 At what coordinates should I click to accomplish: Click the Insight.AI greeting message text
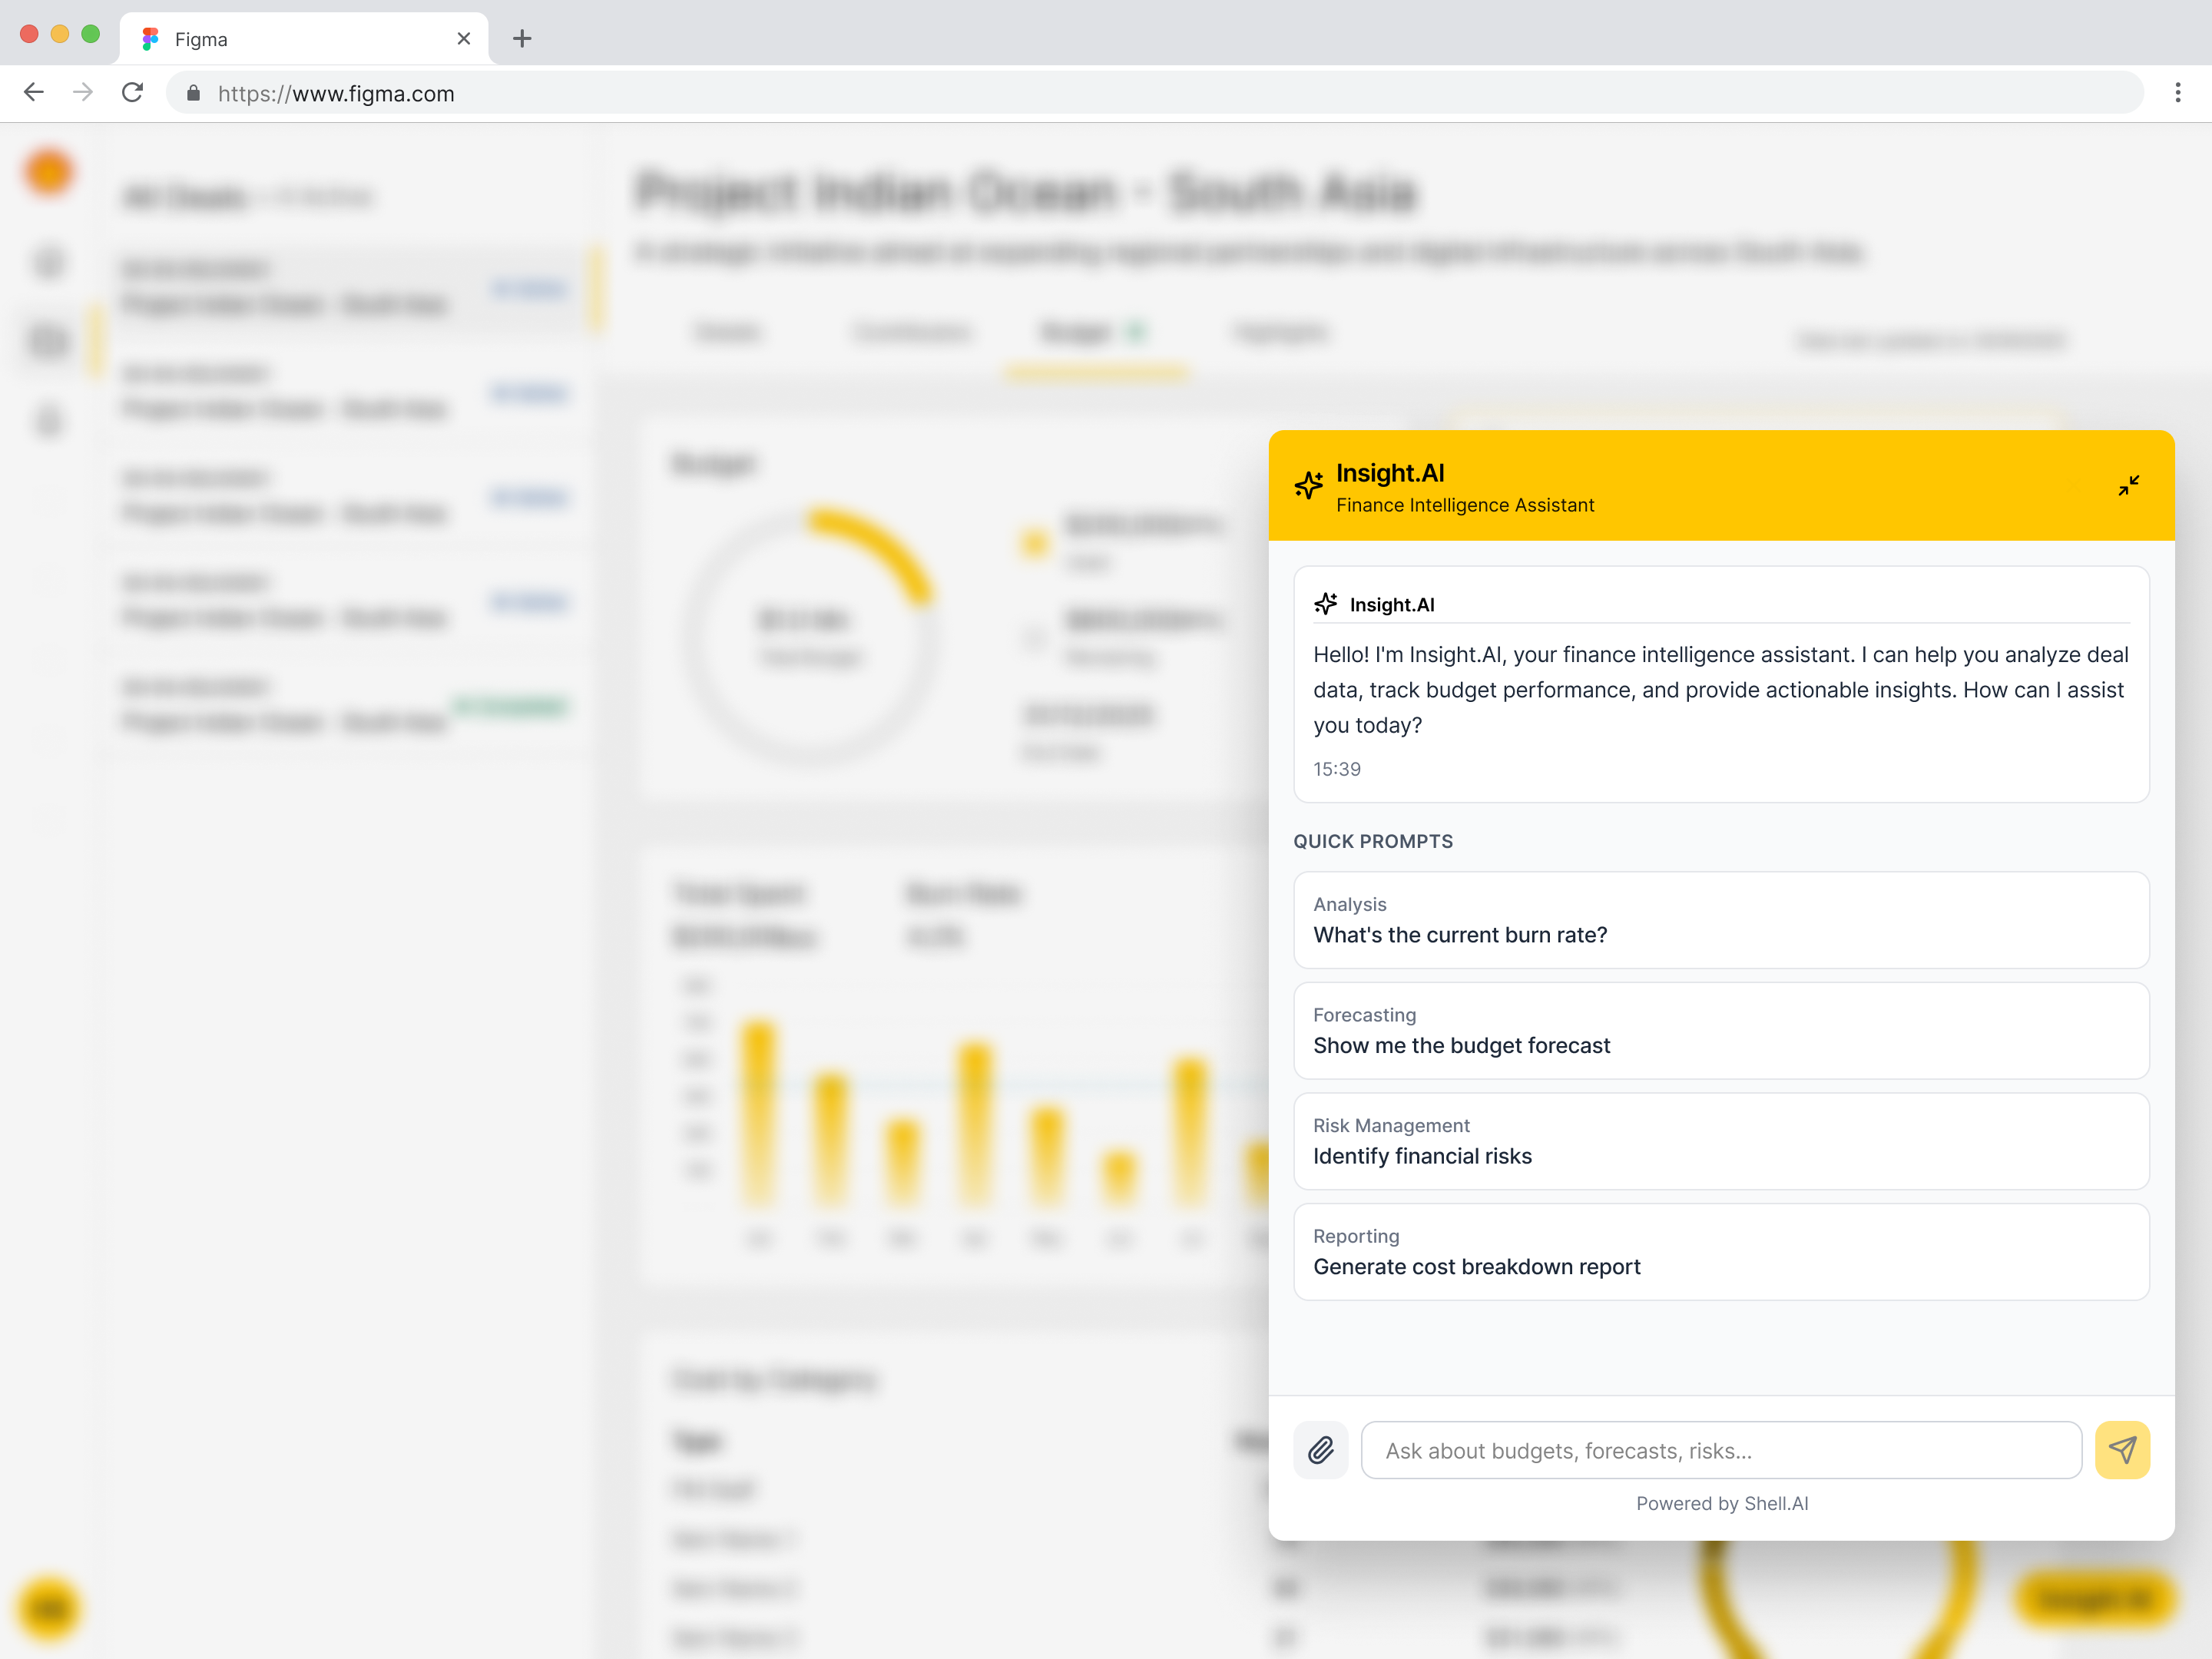click(1721, 690)
